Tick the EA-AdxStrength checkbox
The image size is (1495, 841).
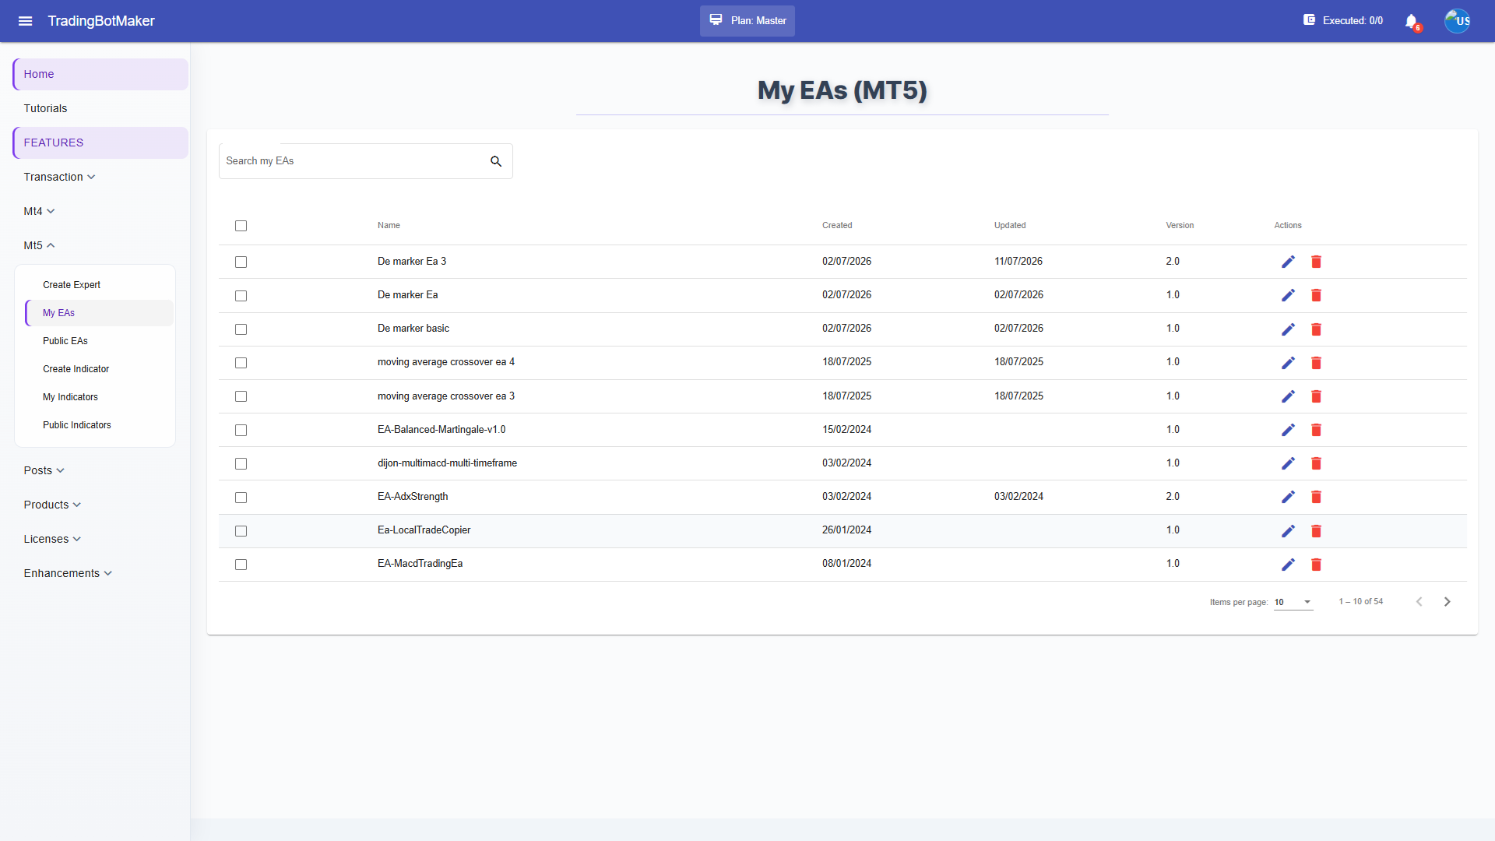coord(241,498)
